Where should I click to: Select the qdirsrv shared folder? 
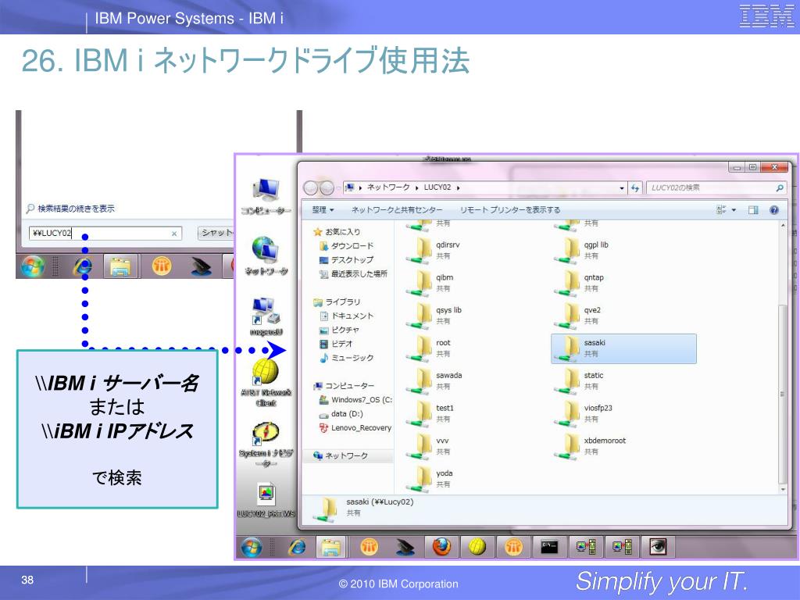(x=434, y=251)
